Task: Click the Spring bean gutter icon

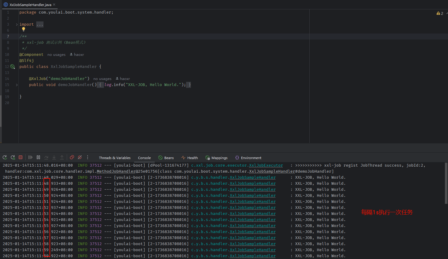Action: (x=12, y=66)
